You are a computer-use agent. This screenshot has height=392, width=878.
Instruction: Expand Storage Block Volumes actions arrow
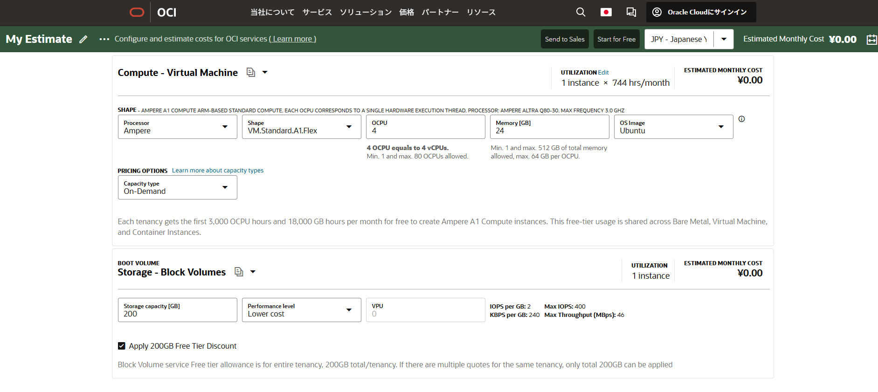point(253,272)
